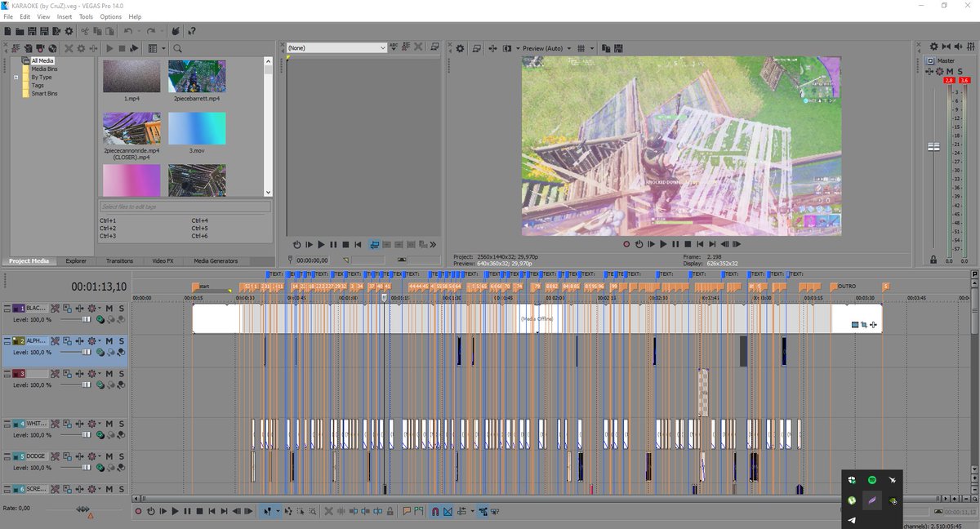Image resolution: width=980 pixels, height=529 pixels.
Task: Open the Insert menu
Action: 65,16
